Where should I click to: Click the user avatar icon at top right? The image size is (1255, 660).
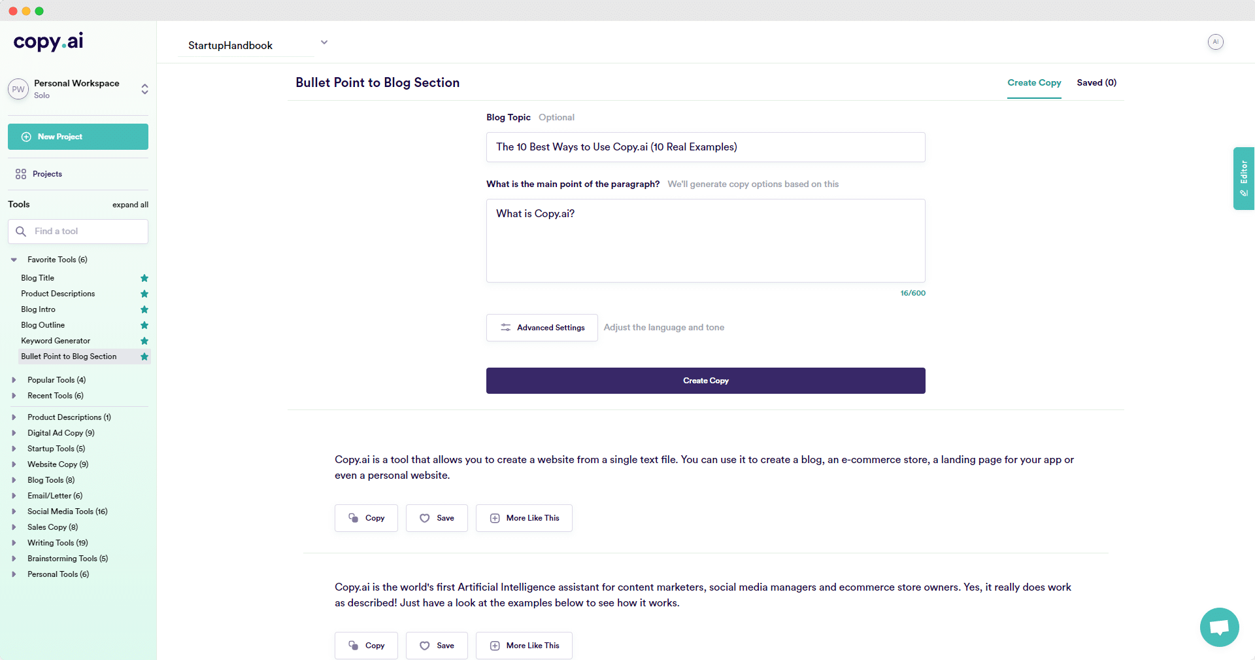(x=1215, y=42)
